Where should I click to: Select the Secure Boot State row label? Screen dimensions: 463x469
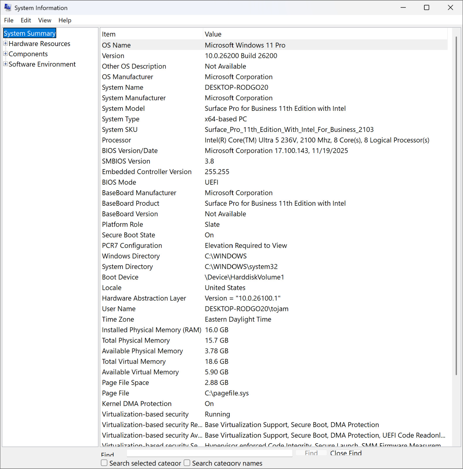pos(128,235)
